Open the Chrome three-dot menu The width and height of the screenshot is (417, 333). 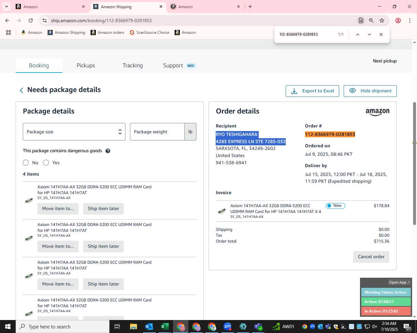tap(410, 20)
